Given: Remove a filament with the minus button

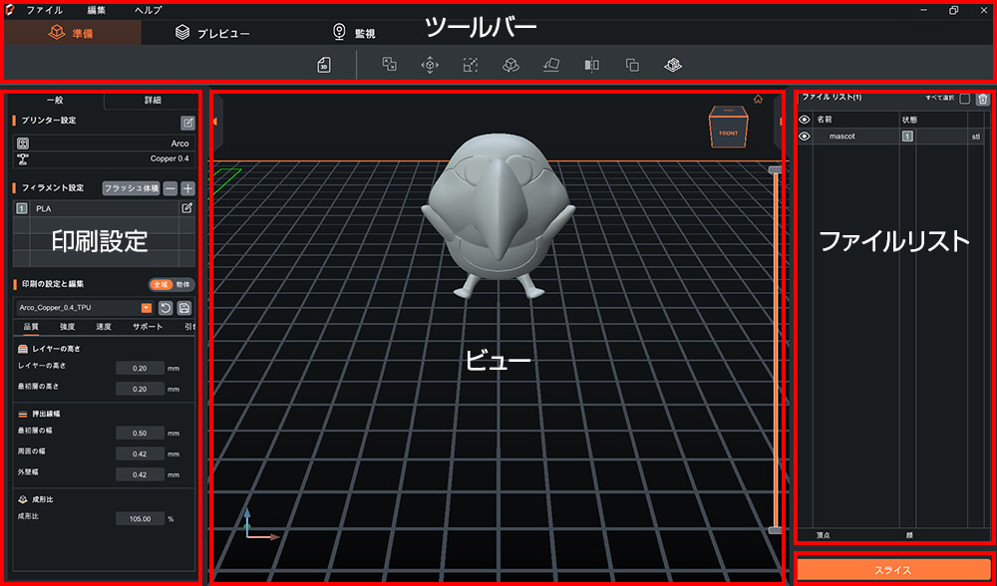Looking at the screenshot, I should pos(170,188).
